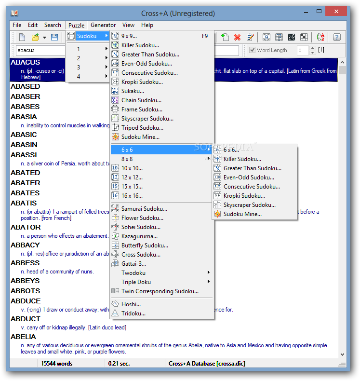Click the Save floppy disk icon
The width and height of the screenshot is (360, 381).
pos(54,37)
